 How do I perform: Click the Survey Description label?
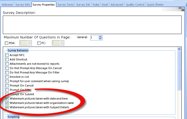coord(19,13)
